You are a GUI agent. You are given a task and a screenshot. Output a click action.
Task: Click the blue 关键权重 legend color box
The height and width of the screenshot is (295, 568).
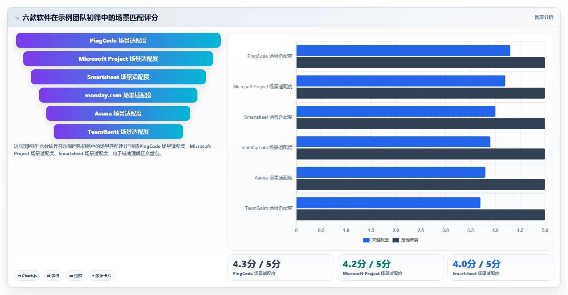click(366, 240)
